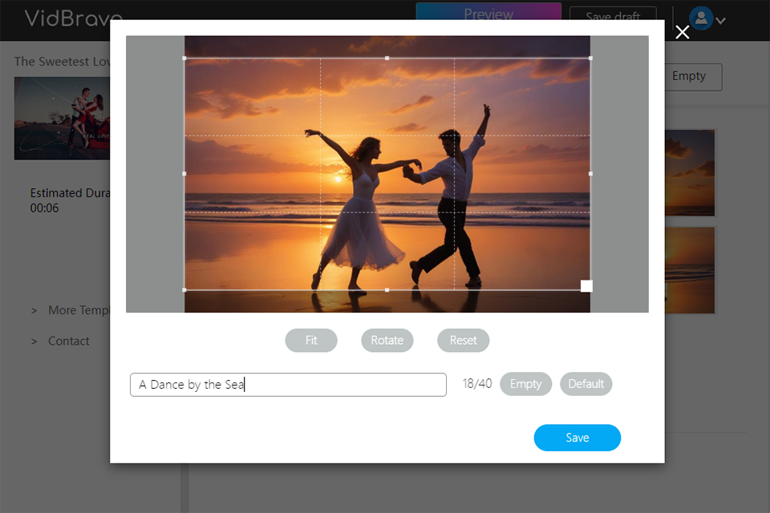770x513 pixels.
Task: Click the bottom-left crop corner handle
Action: (x=184, y=290)
